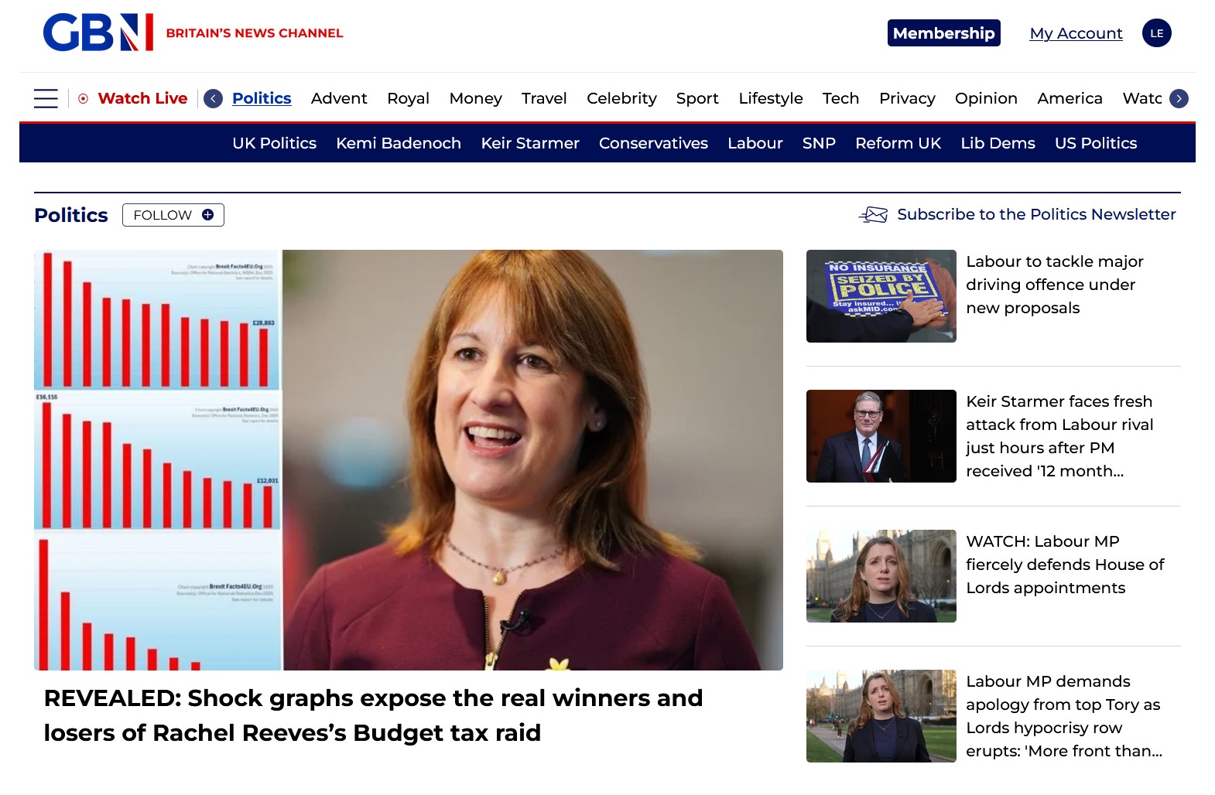Click the newsletter envelope icon

(x=874, y=215)
